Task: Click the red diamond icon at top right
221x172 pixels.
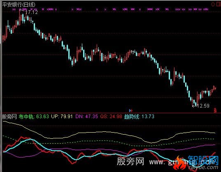Action: 213,5
